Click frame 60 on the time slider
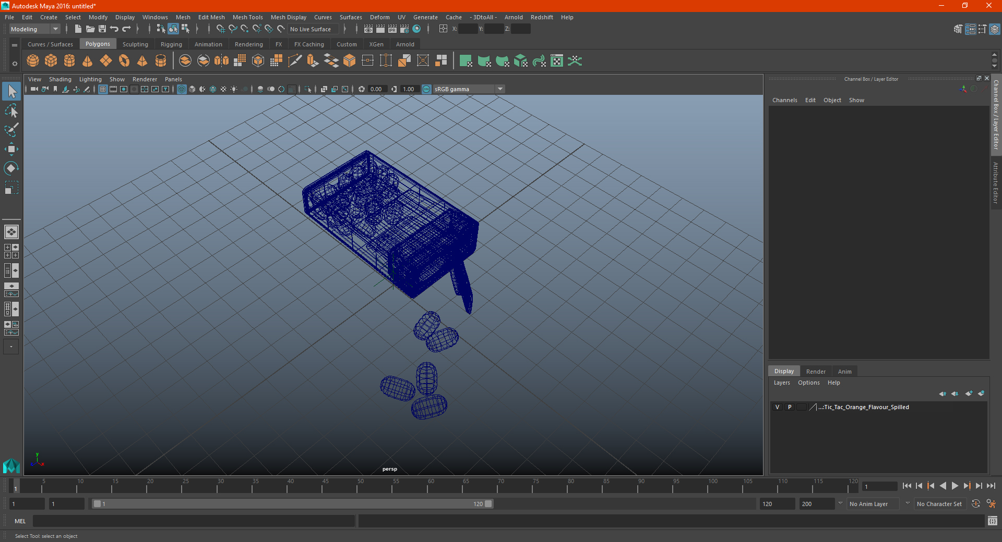1002x542 pixels. (428, 486)
